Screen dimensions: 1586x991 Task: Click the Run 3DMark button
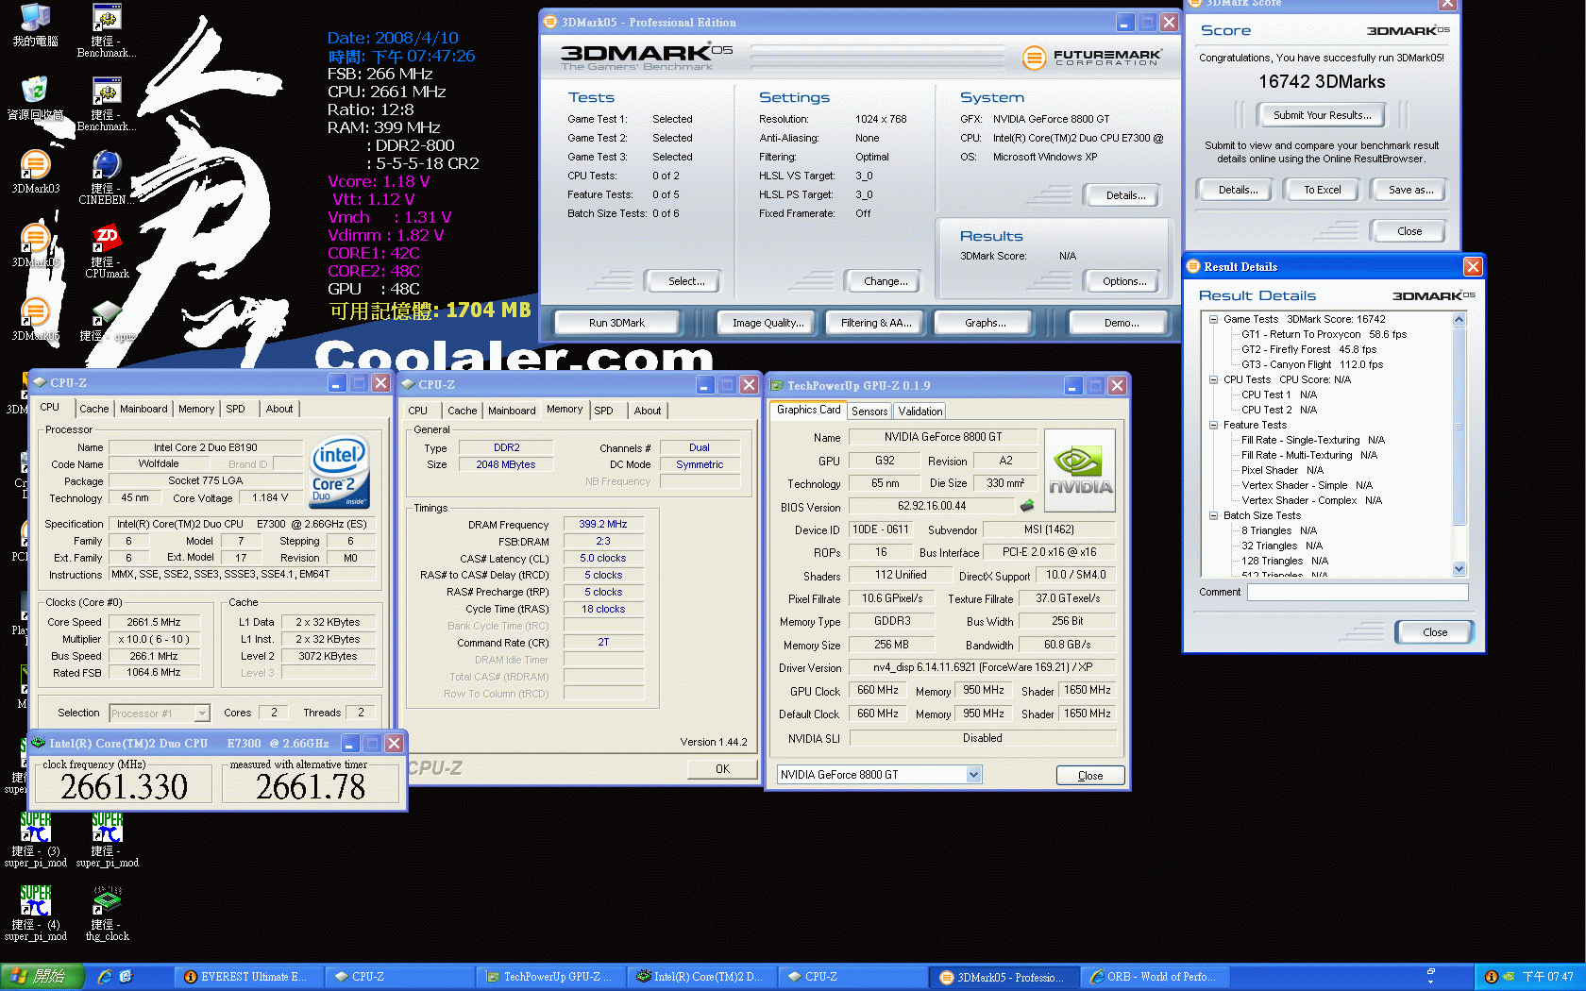(616, 323)
